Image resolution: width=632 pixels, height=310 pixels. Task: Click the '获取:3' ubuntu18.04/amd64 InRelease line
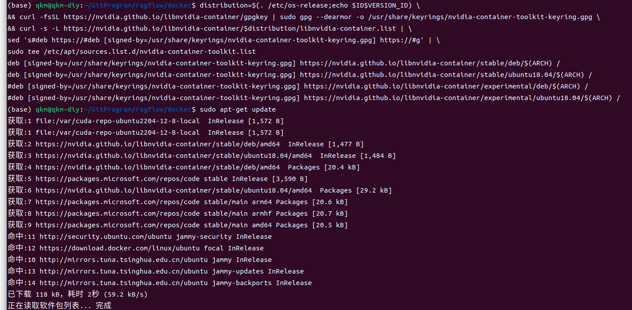[x=202, y=156]
